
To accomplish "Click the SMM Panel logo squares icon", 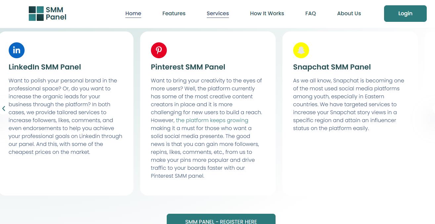I will pyautogui.click(x=36, y=14).
